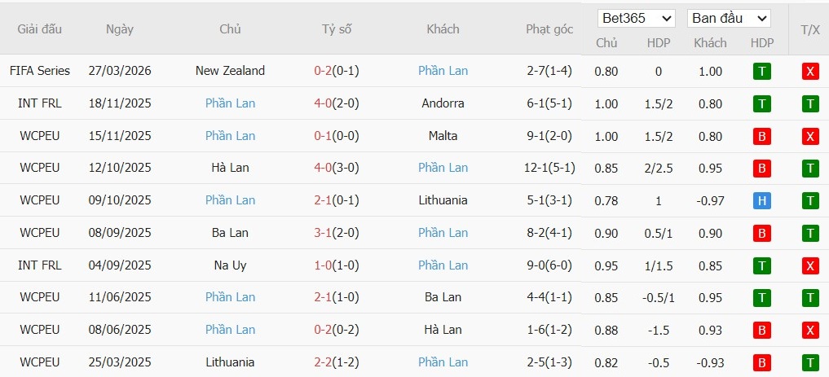Open Phần Lan link in FIFA Series row

[443, 71]
